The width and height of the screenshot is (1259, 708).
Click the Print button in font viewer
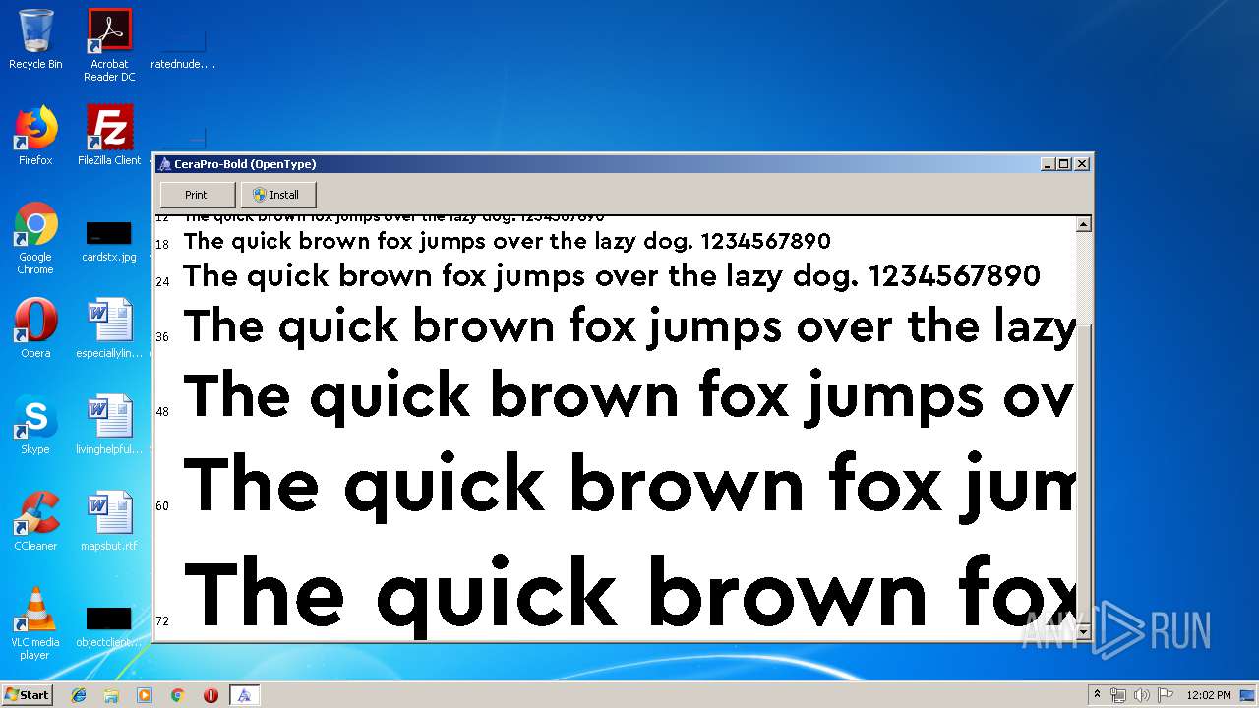197,195
